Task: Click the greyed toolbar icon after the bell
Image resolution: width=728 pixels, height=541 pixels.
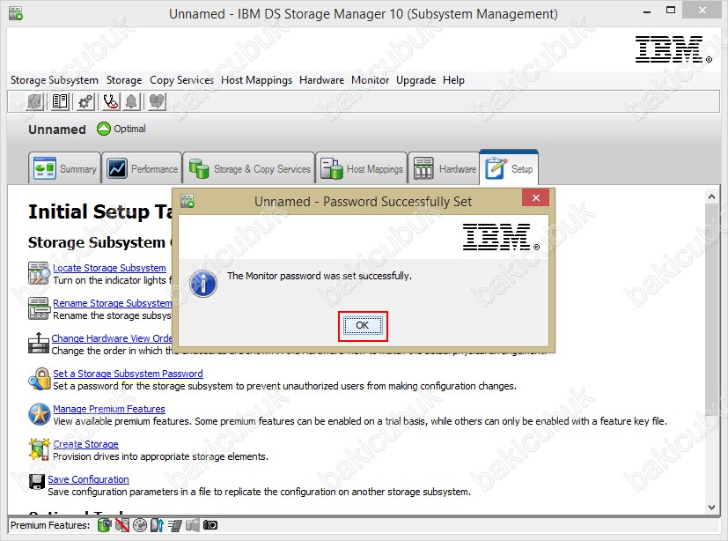Action: tap(157, 102)
